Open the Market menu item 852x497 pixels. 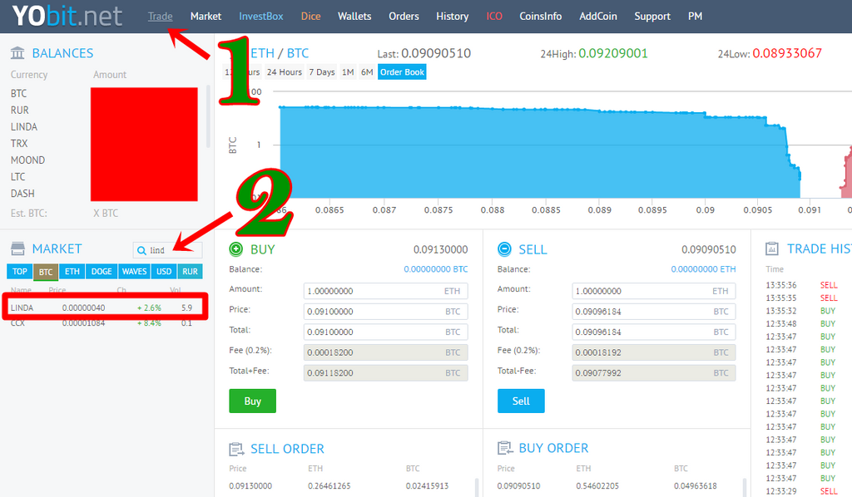click(206, 17)
